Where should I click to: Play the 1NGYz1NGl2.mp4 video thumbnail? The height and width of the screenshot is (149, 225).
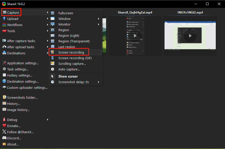tap(190, 36)
